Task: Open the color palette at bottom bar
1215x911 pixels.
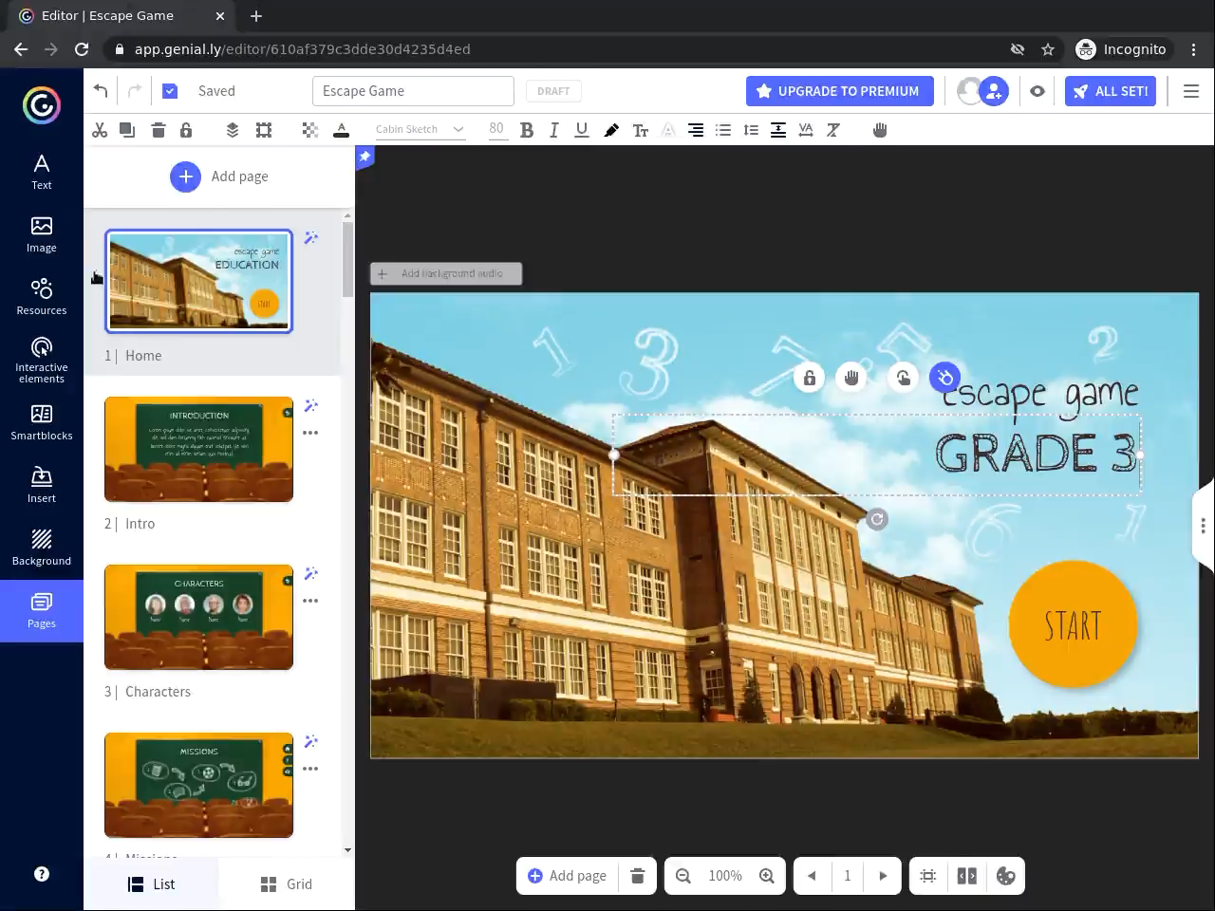Action: (x=1005, y=876)
